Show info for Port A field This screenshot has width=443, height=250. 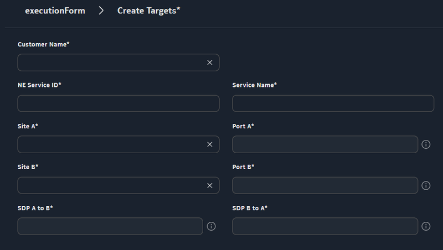click(x=426, y=144)
